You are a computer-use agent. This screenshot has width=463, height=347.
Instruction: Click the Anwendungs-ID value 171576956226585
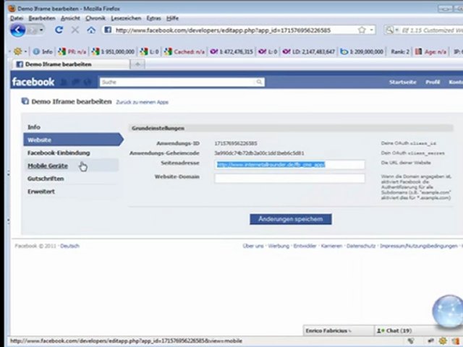[x=236, y=143]
